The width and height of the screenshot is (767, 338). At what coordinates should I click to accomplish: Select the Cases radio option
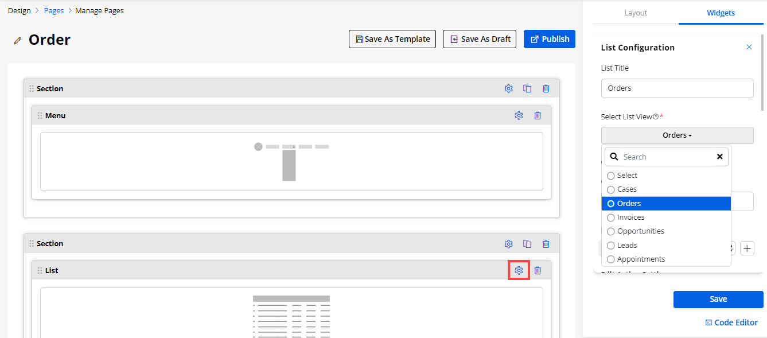coord(611,189)
